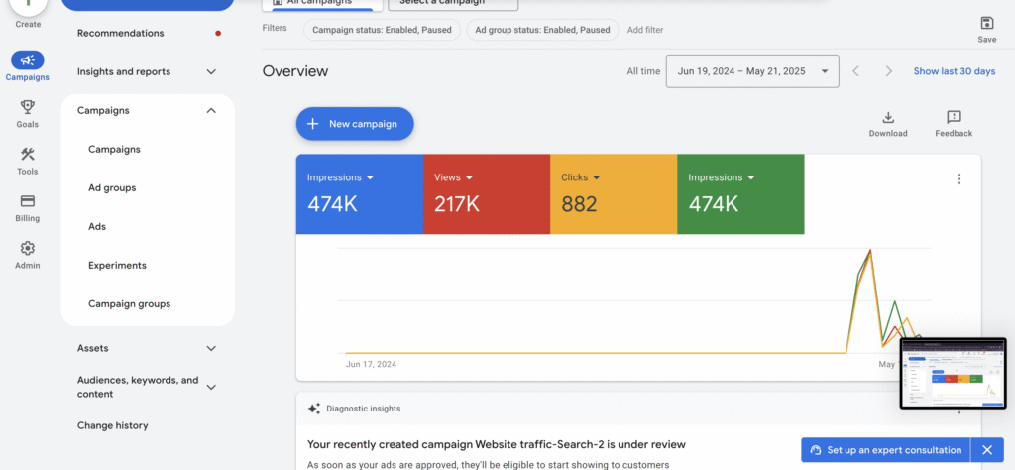Open the Goals trophy icon

click(27, 107)
